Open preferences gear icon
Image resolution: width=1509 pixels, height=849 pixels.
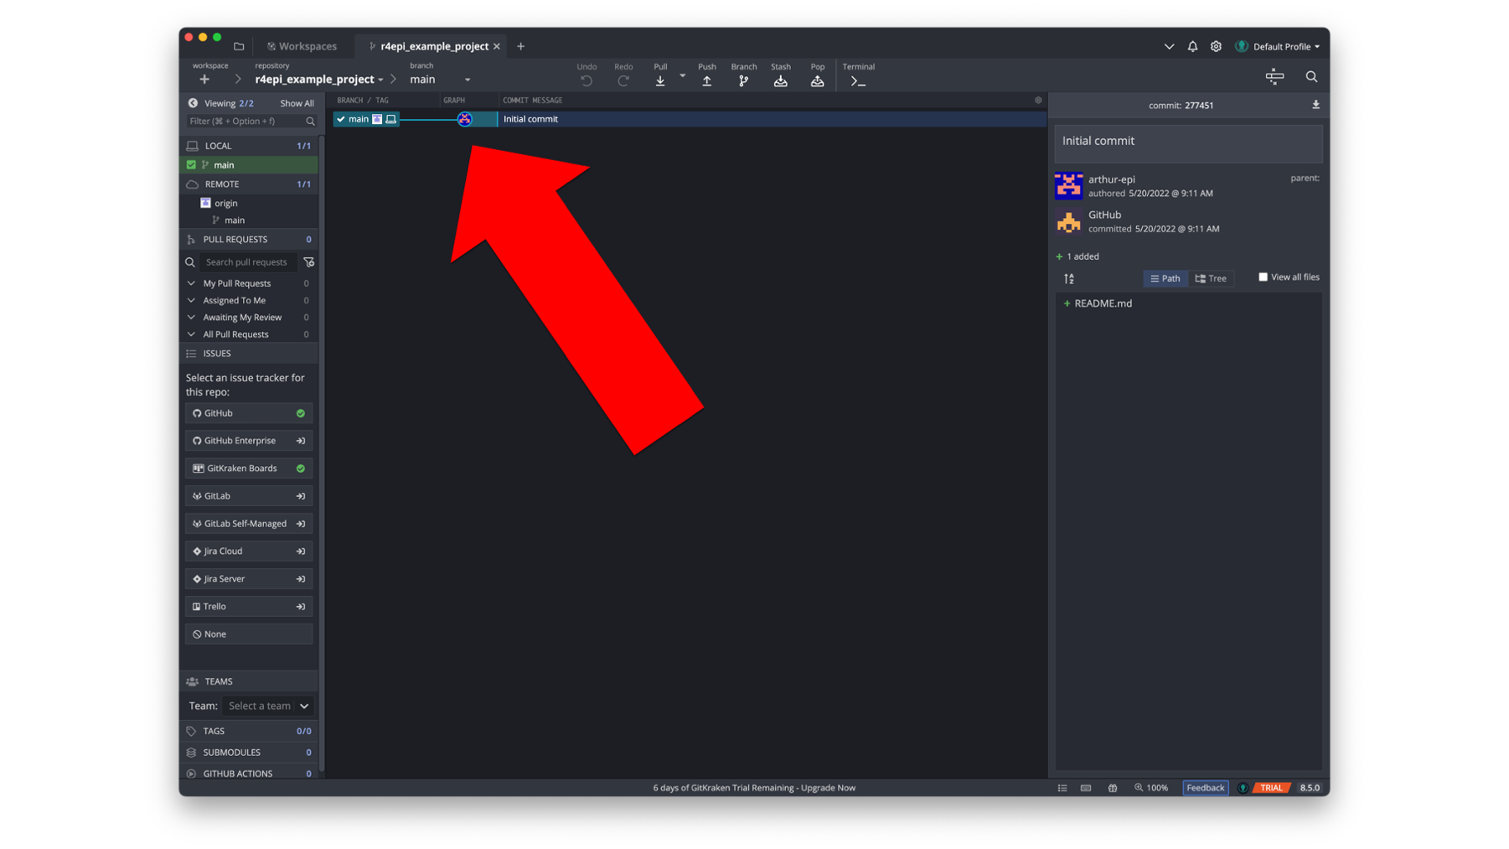(1216, 46)
